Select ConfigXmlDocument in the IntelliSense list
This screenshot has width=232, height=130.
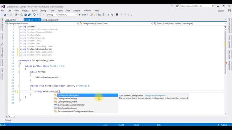pyautogui.click(x=86, y=102)
